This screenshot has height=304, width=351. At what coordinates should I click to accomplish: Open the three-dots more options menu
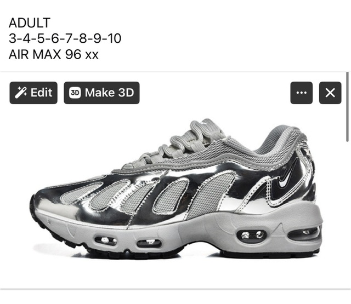tap(301, 93)
